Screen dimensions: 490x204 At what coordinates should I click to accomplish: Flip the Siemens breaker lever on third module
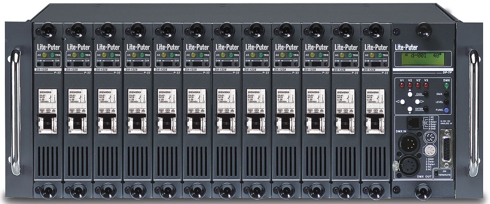coord(108,122)
